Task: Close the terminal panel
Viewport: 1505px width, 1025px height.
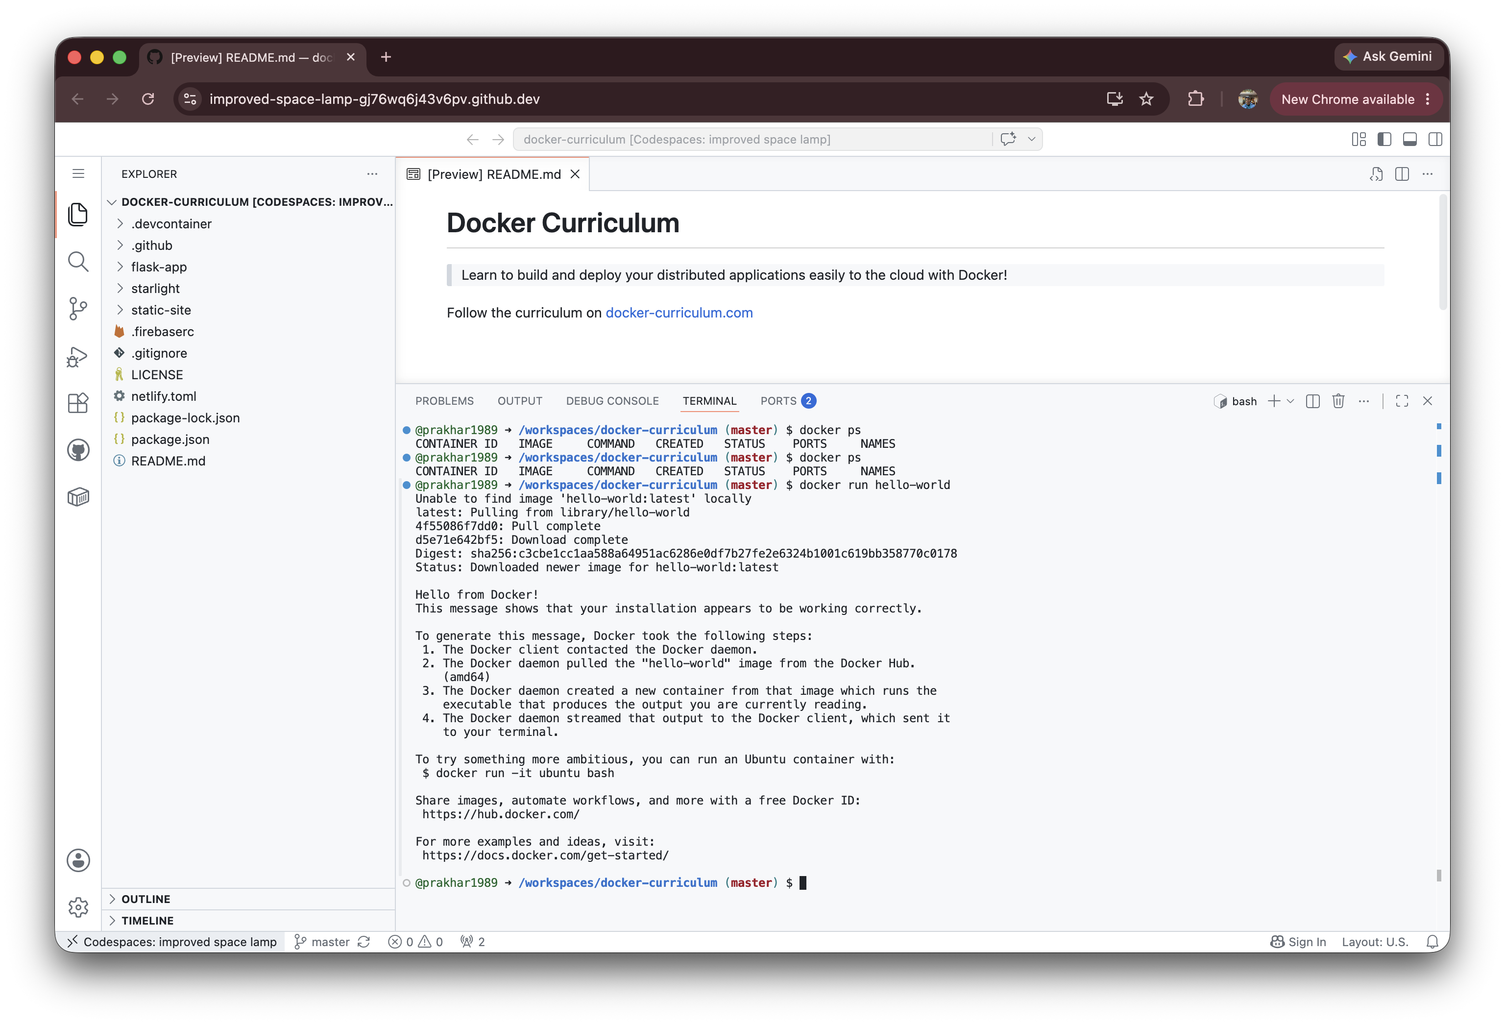Action: [x=1427, y=401]
